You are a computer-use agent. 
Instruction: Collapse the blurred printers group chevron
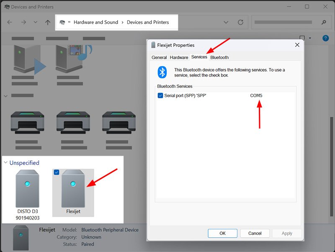pos(6,96)
